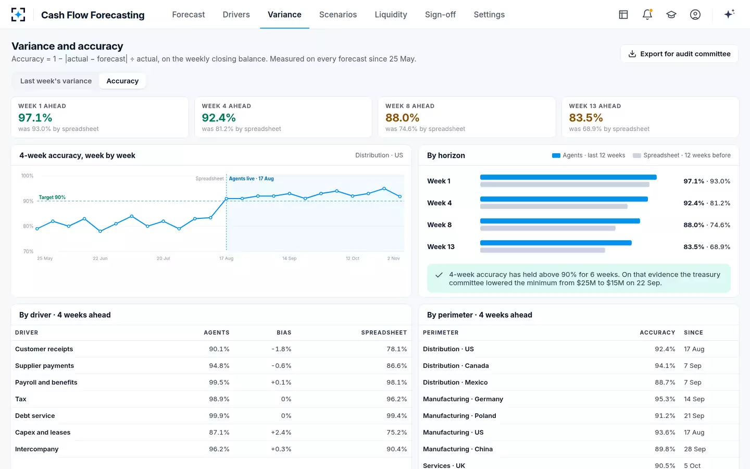Click the gray Spreadsheet legend swatch

pos(637,155)
